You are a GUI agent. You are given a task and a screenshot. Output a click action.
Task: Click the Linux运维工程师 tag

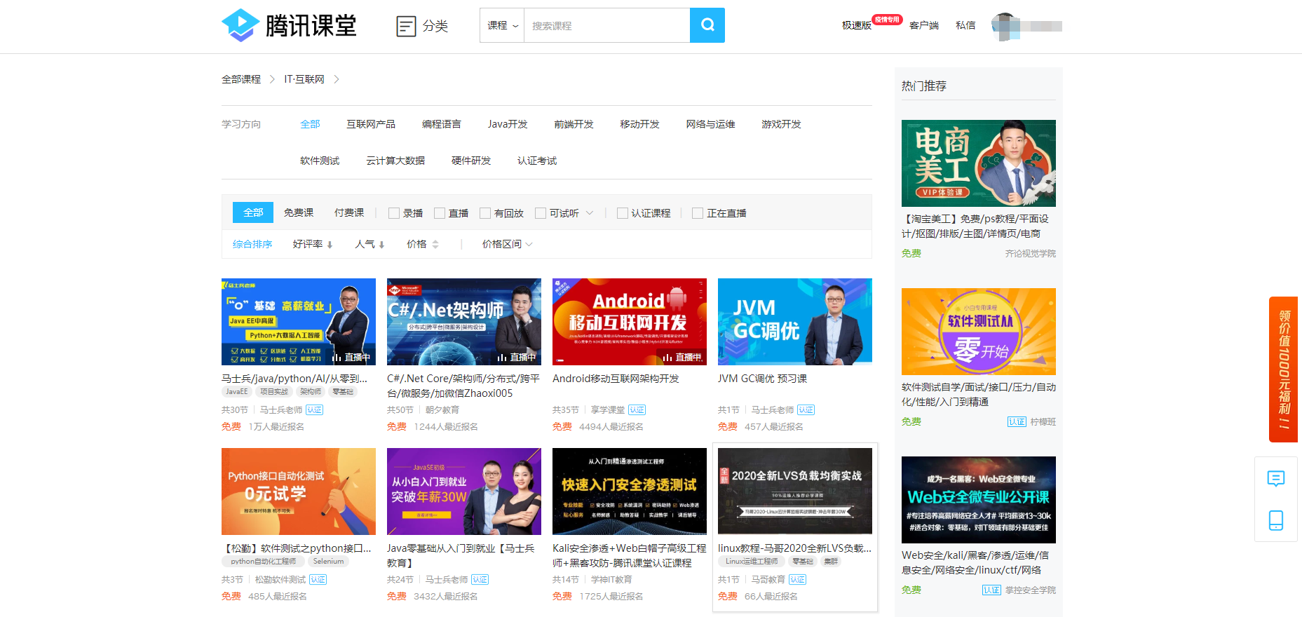(x=752, y=562)
